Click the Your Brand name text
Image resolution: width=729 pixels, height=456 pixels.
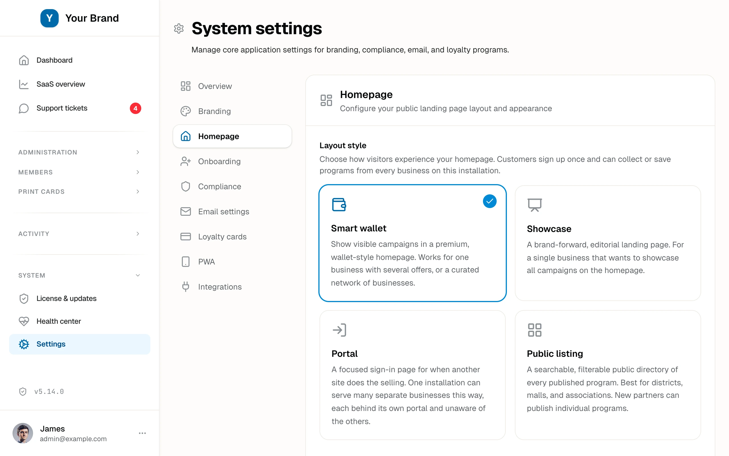pyautogui.click(x=92, y=18)
